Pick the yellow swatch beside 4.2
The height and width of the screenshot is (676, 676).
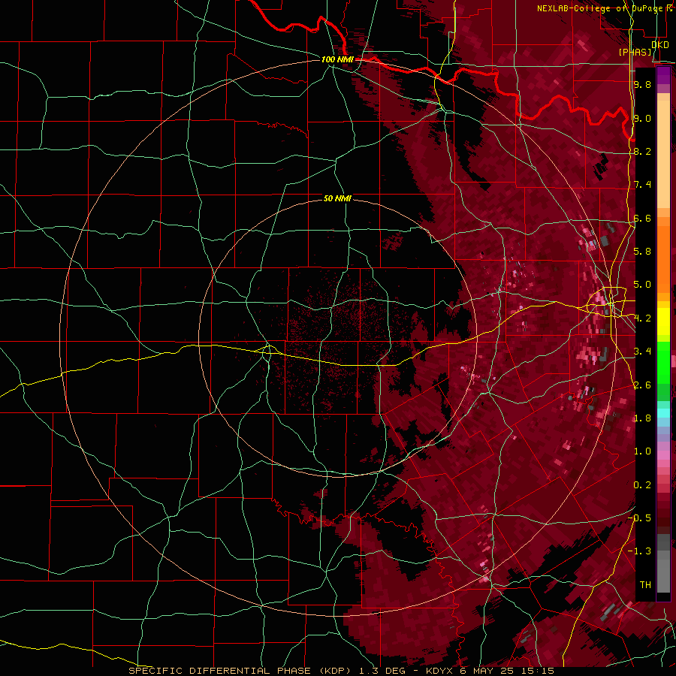[x=663, y=321]
